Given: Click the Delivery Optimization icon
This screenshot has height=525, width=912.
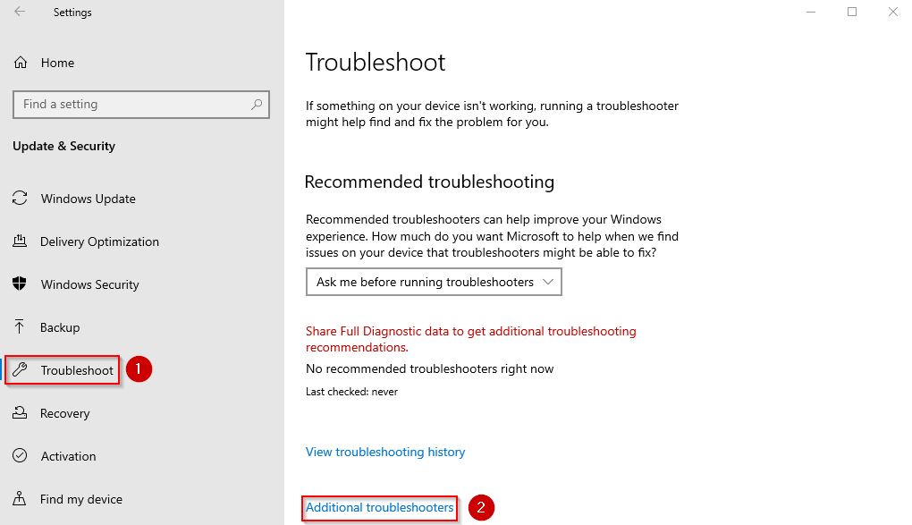Looking at the screenshot, I should (20, 241).
